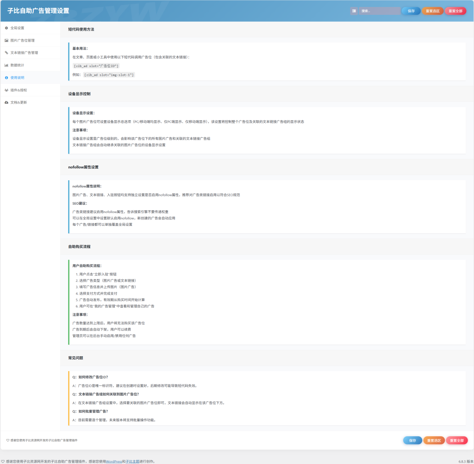Click the gear icon beside 全局设置
The width and height of the screenshot is (474, 464).
[x=6, y=28]
